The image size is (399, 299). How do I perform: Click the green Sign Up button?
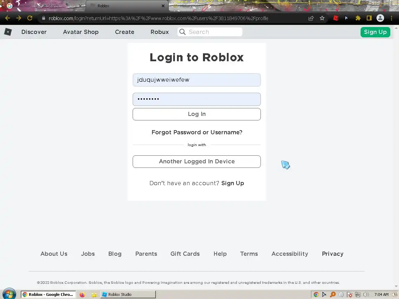coord(375,32)
